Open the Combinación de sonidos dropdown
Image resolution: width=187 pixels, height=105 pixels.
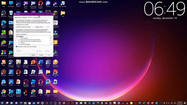[25, 27]
